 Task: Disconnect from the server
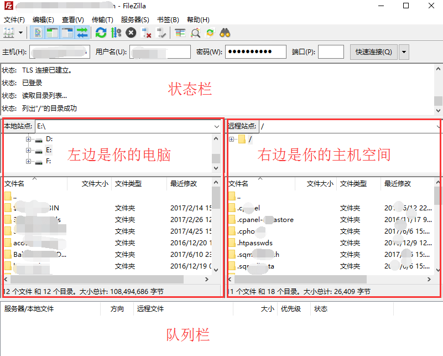145,32
